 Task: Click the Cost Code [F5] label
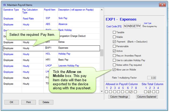[114, 26]
